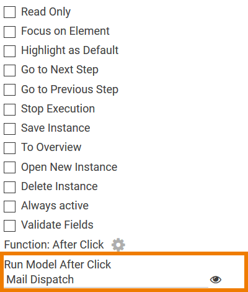Screen dimensions: 248x292
Task: Tick the To Overview checkbox
Action: point(9,148)
